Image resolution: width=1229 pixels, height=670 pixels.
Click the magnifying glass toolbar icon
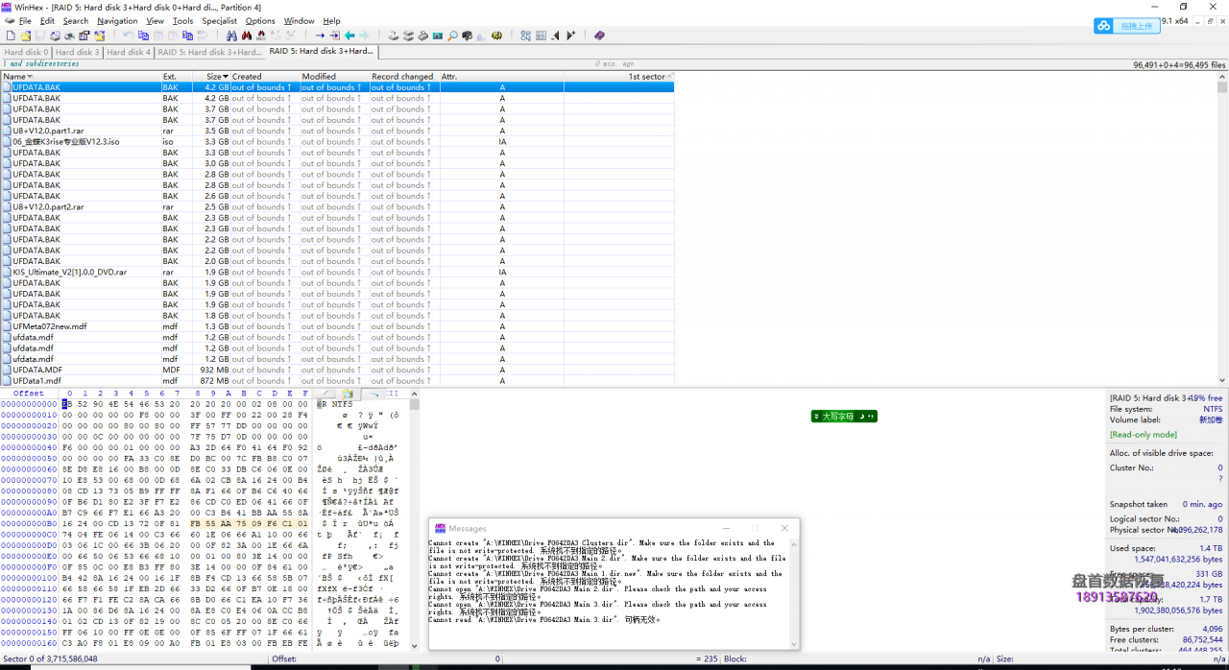(452, 36)
